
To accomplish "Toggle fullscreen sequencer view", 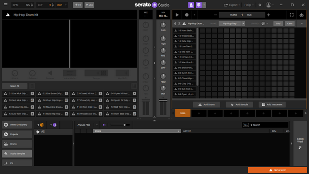I will (x=292, y=15).
